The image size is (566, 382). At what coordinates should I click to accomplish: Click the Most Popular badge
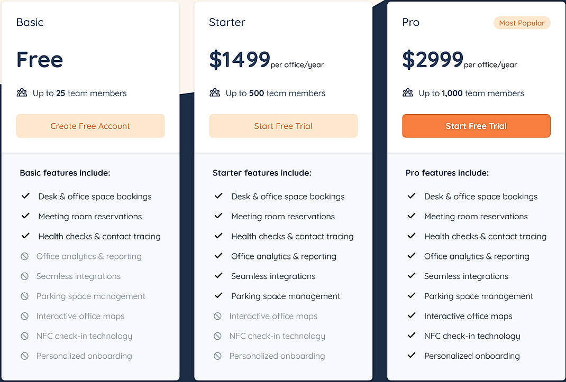522,23
